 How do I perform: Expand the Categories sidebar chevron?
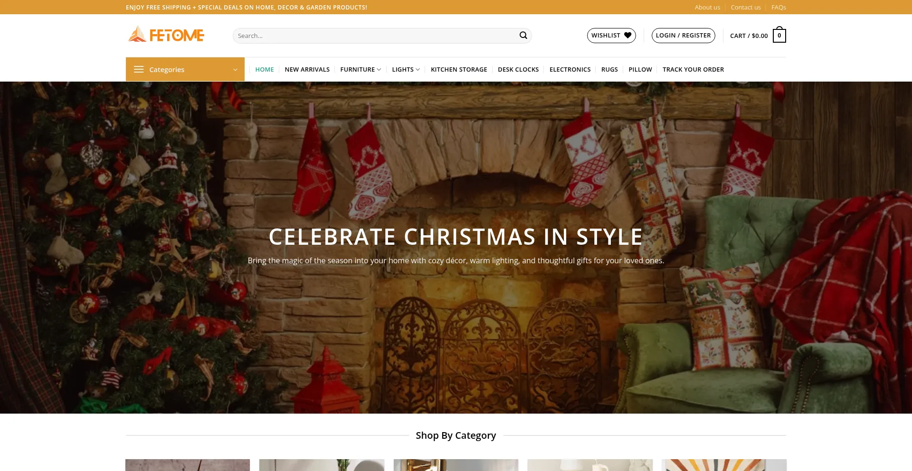coord(235,69)
